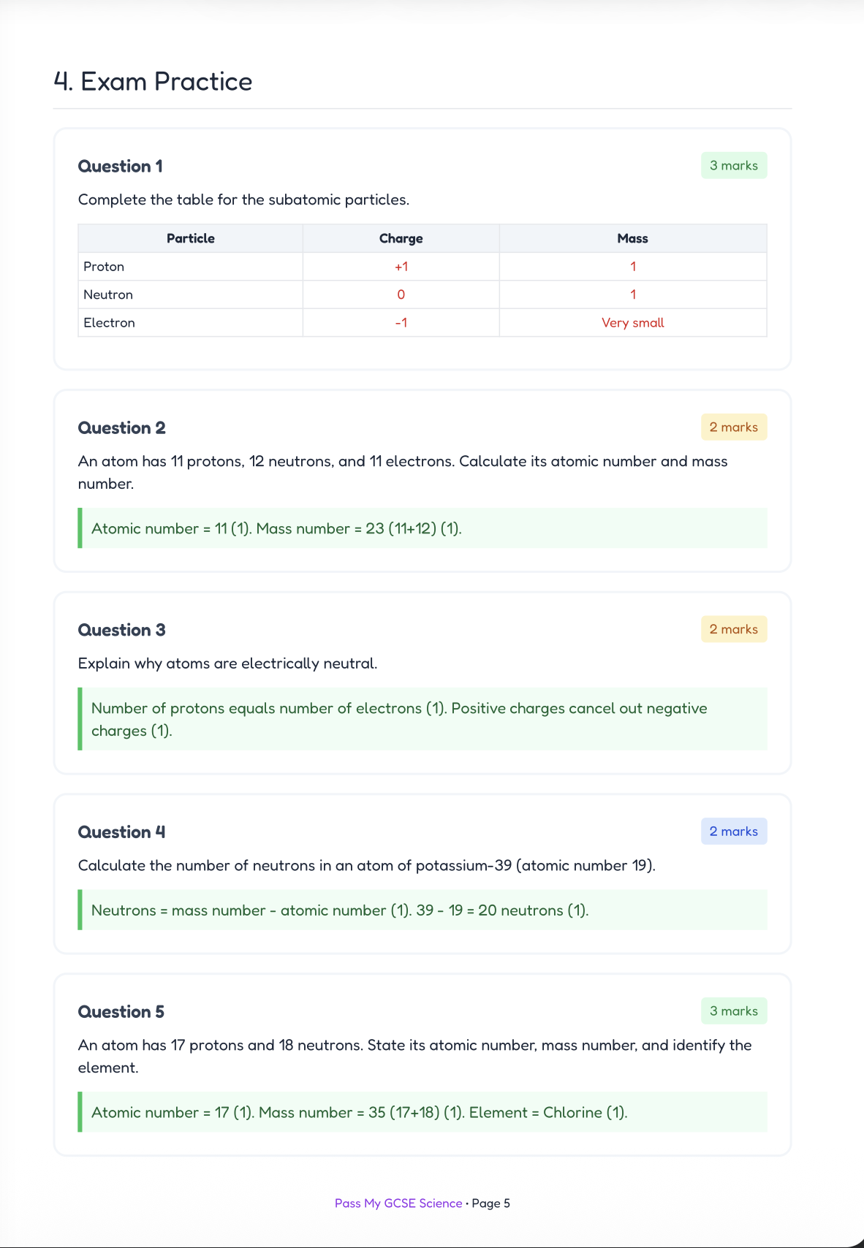Click the blue 2 marks badge on Question 4

point(733,832)
